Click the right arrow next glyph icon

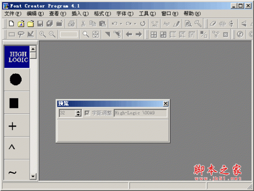(139, 34)
